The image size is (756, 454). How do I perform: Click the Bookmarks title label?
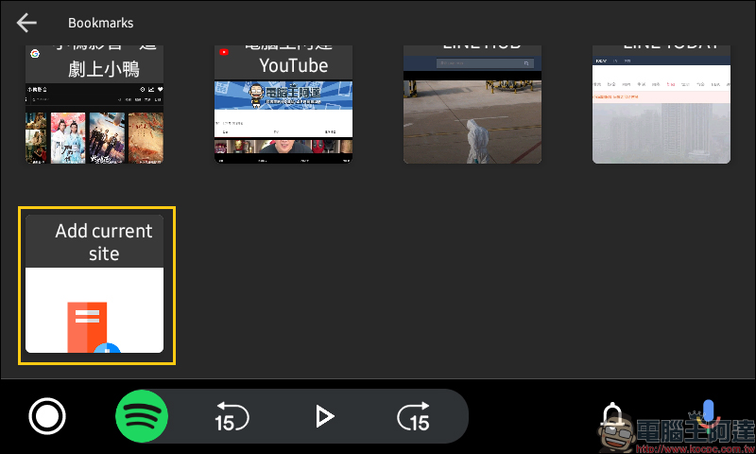point(101,23)
